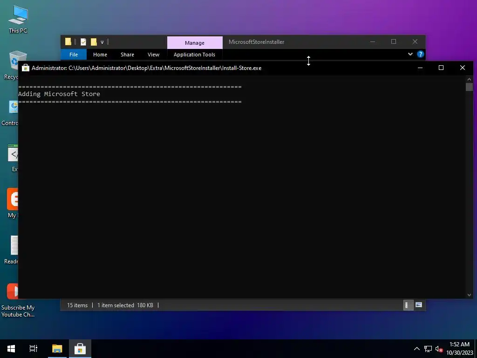Click '15 items' in Explorer status bar
The width and height of the screenshot is (477, 358).
click(x=77, y=305)
